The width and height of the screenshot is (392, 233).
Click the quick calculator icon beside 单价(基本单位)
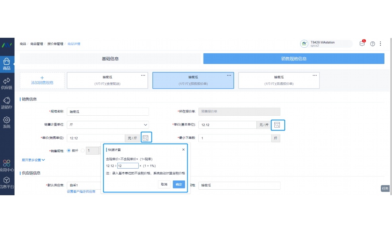pyautogui.click(x=278, y=125)
